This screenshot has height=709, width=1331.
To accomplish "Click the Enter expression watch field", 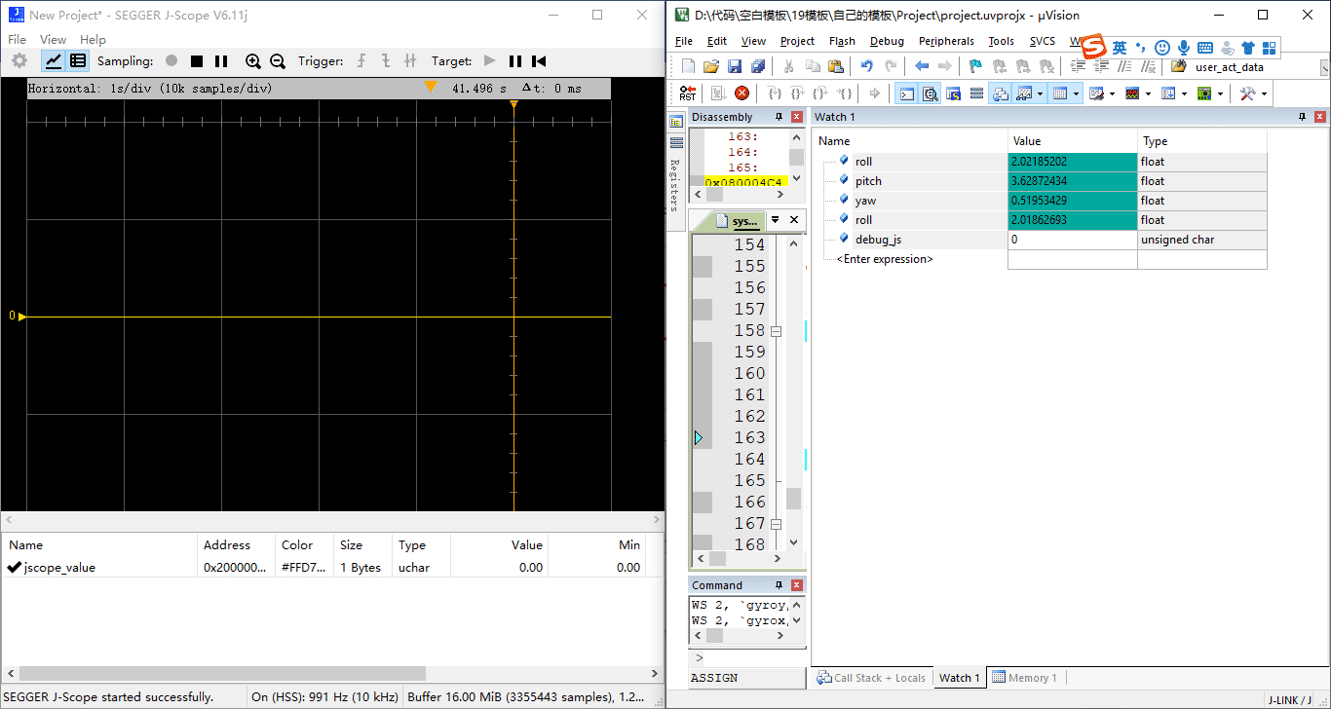I will [x=885, y=259].
